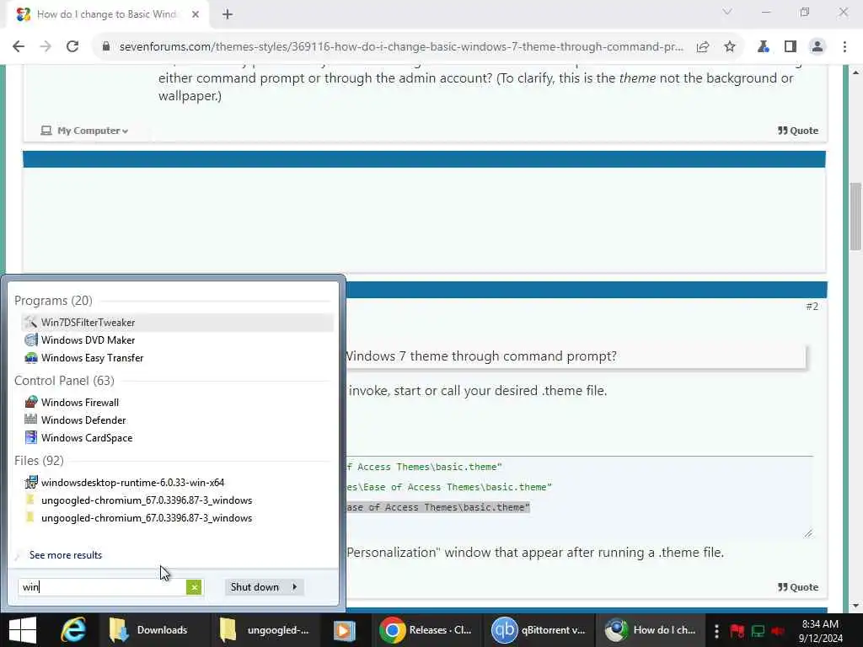Image resolution: width=863 pixels, height=647 pixels.
Task: Click the Shut down button
Action: [255, 587]
